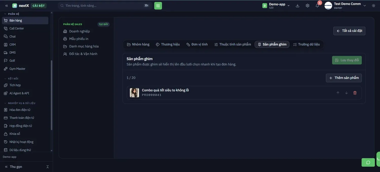The height and width of the screenshot is (172, 380).
Task: Collapse the KẾT NỐI section
Action: point(11,79)
